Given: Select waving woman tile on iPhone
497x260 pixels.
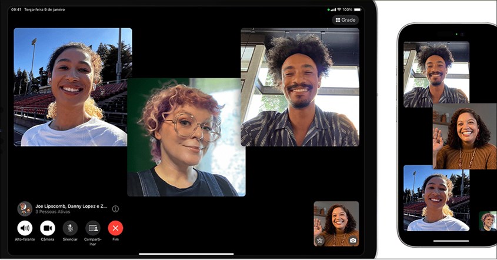Looking at the screenshot, I should [x=465, y=136].
